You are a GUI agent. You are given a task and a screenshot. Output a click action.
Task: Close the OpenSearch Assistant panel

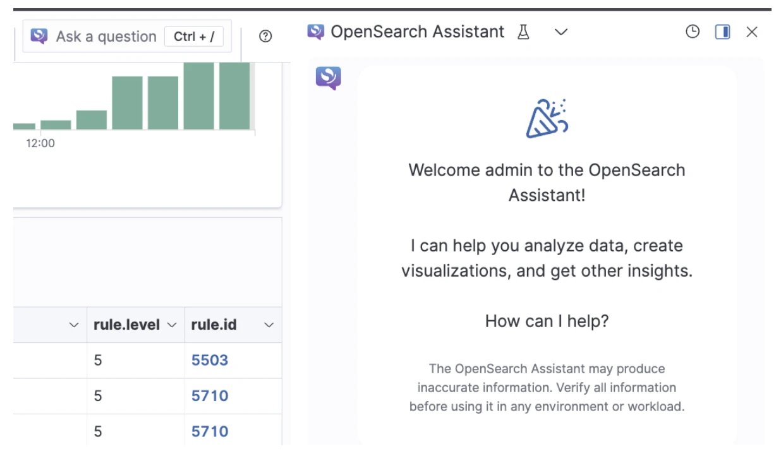[752, 32]
